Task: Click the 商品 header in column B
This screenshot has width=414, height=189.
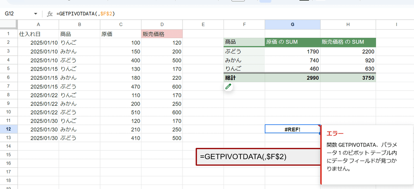Action: 79,34
